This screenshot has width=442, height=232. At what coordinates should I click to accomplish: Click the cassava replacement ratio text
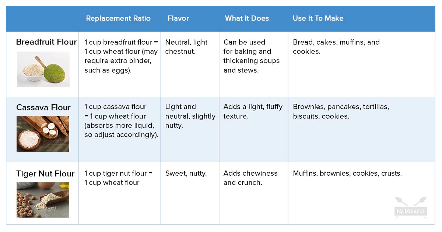[x=121, y=121]
